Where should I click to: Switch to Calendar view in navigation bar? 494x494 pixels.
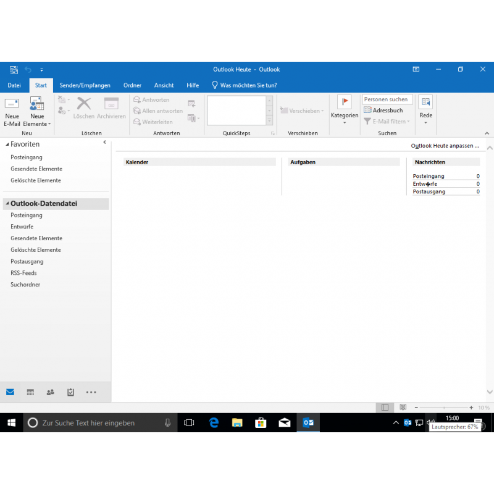30,392
